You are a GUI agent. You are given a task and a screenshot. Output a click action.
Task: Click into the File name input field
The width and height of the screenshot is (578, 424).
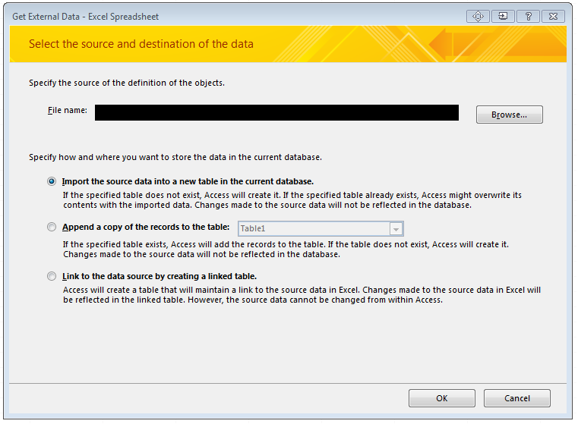pos(276,112)
